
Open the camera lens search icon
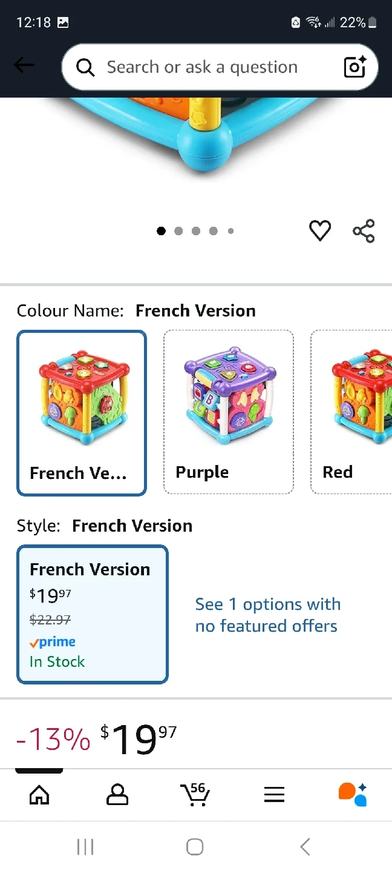click(x=355, y=67)
